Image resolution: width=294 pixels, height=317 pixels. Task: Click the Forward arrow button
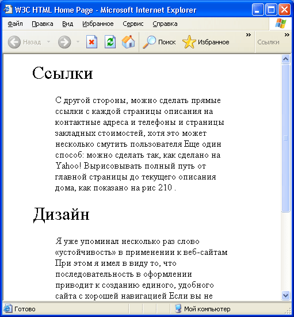[64, 42]
